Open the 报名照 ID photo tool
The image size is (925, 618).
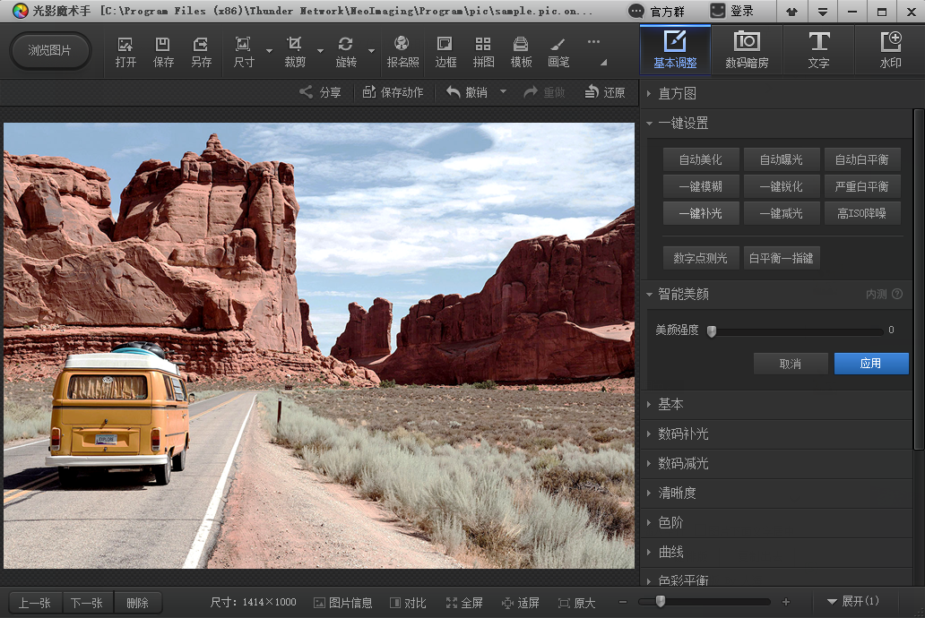click(402, 52)
